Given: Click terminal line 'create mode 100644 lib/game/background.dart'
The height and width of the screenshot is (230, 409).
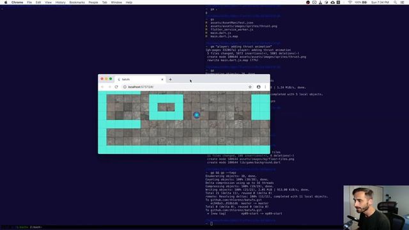Looking at the screenshot, I should (244, 162).
